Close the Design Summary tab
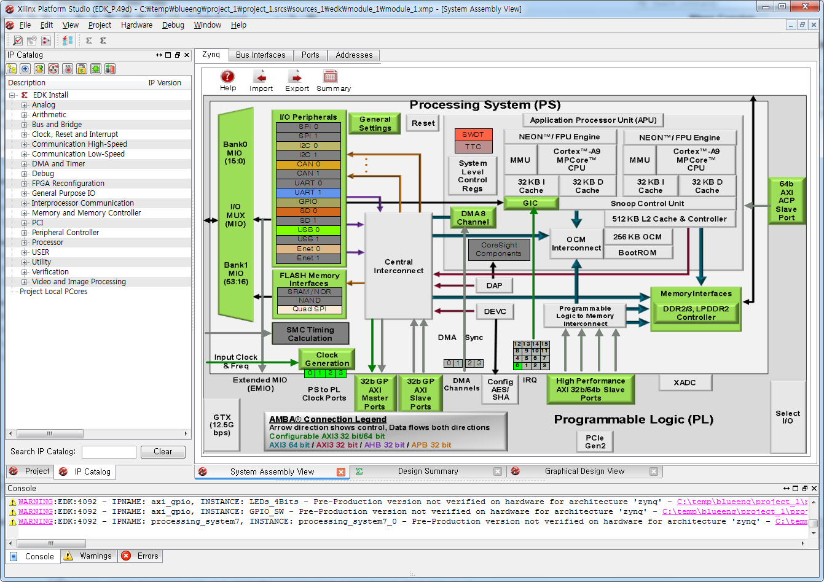Image resolution: width=824 pixels, height=582 pixels. tap(498, 471)
